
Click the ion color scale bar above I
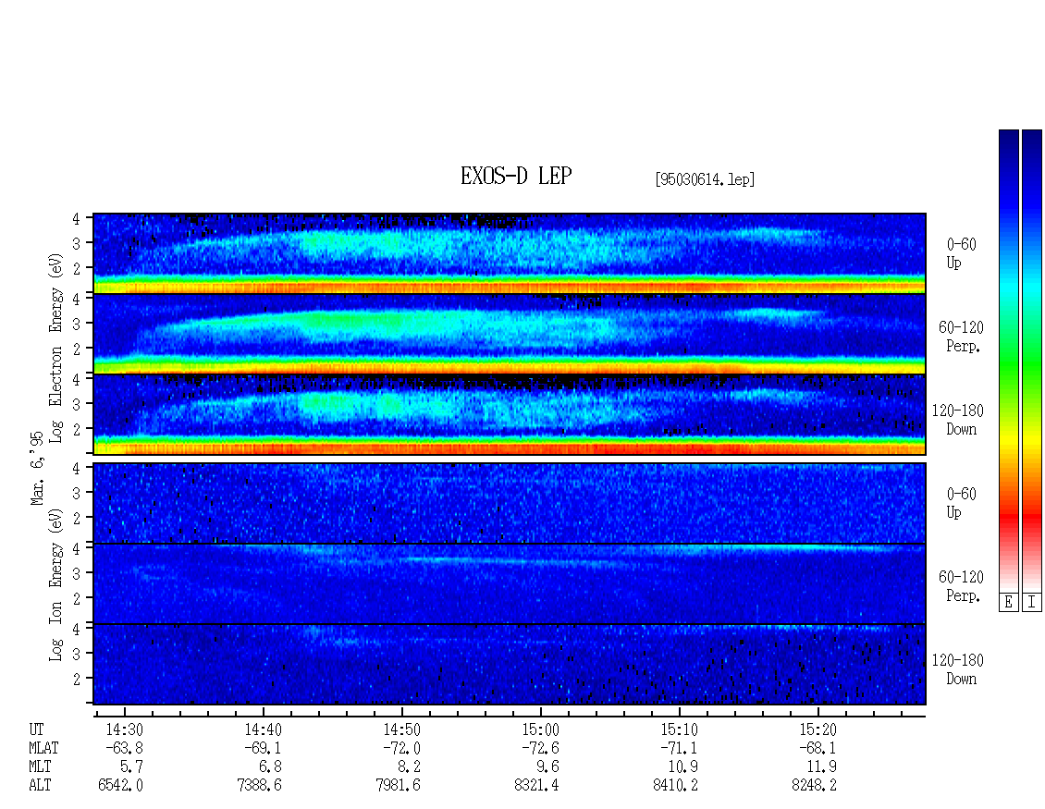coord(1032,361)
